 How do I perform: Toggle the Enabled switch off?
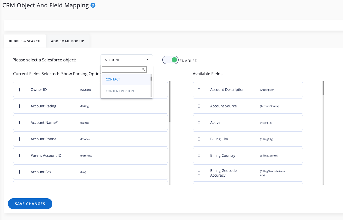point(170,60)
